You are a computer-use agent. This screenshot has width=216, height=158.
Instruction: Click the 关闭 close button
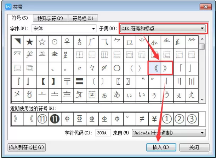(x=194, y=147)
